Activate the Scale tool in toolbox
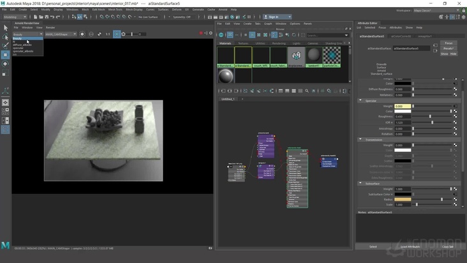467x263 pixels. tap(5, 73)
